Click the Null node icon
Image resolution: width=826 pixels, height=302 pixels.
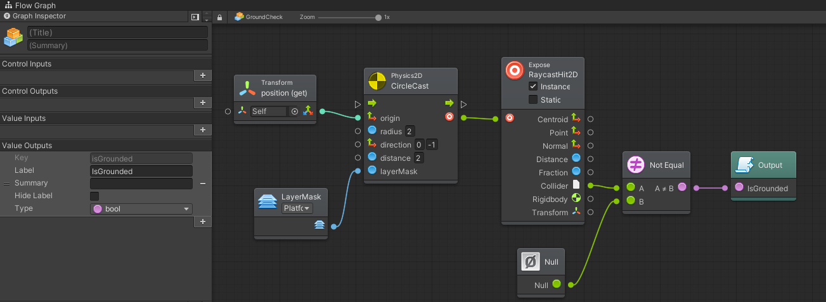tap(530, 261)
